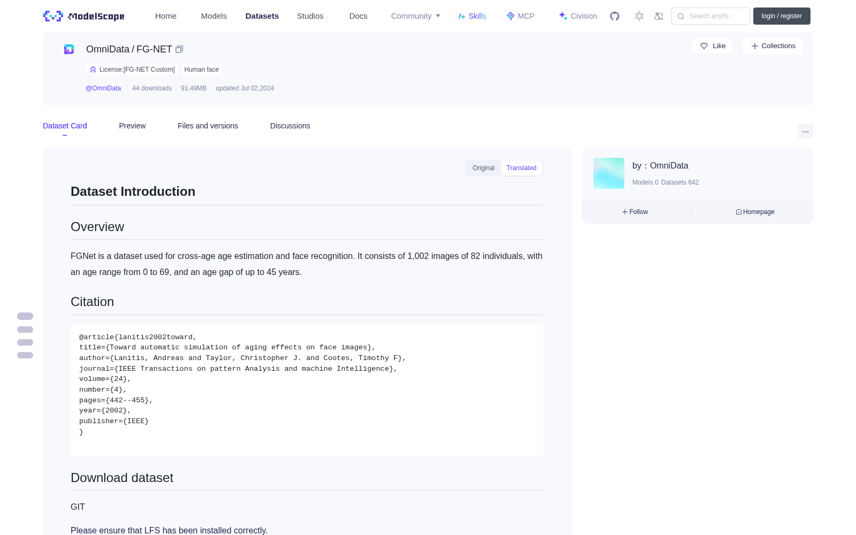
Task: Click the '44 downloads' text
Action: [x=152, y=88]
